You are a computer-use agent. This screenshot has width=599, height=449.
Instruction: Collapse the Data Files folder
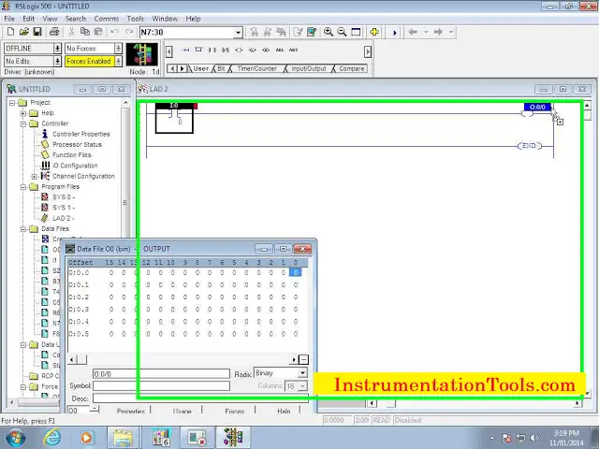23,229
